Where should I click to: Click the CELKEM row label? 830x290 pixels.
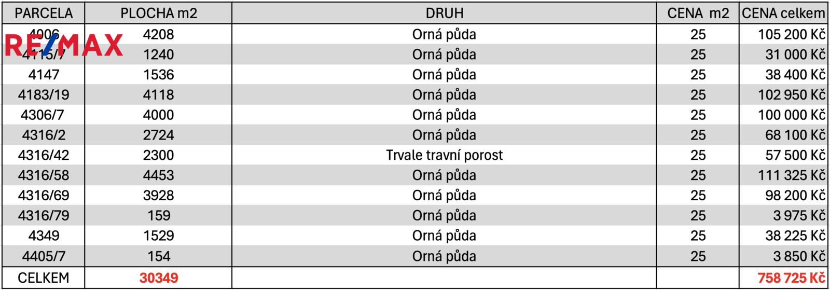pos(44,278)
